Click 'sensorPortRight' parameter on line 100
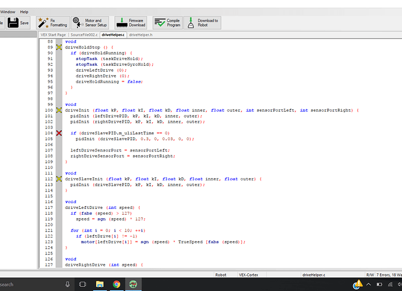Image resolution: width=402 pixels, height=291 pixels. (330, 111)
